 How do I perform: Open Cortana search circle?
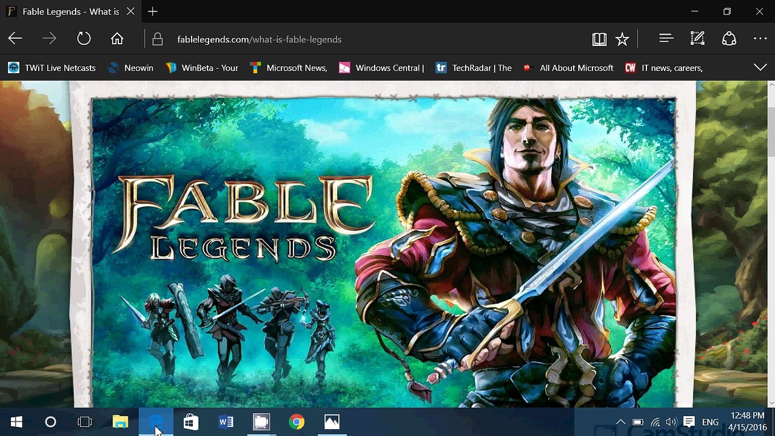click(x=50, y=422)
